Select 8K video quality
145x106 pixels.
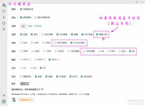(130, 51)
